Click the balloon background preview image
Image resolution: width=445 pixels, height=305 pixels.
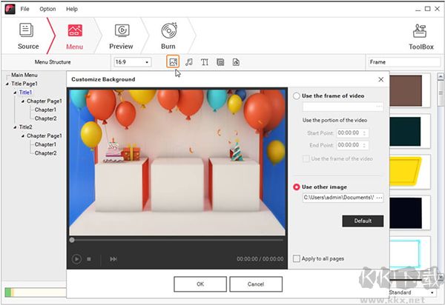pos(177,162)
